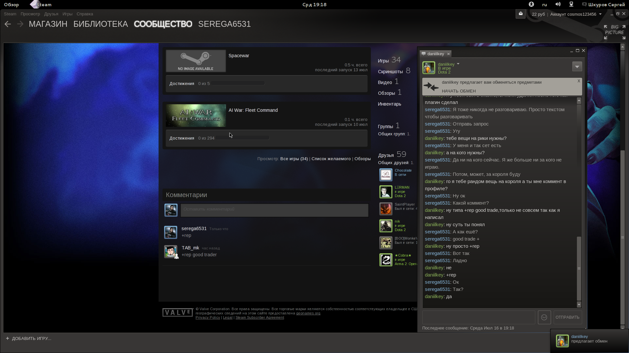This screenshot has height=353, width=629.
Task: Open the Друзья 59 friends list
Action: [392, 154]
